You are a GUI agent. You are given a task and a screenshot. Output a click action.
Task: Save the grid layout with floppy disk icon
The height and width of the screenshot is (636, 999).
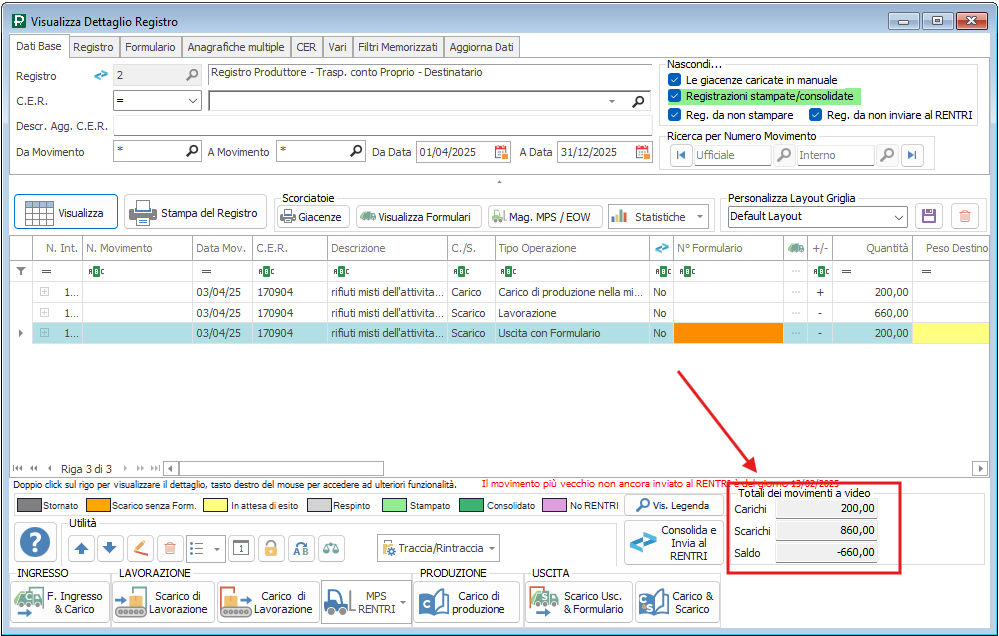pyautogui.click(x=930, y=216)
